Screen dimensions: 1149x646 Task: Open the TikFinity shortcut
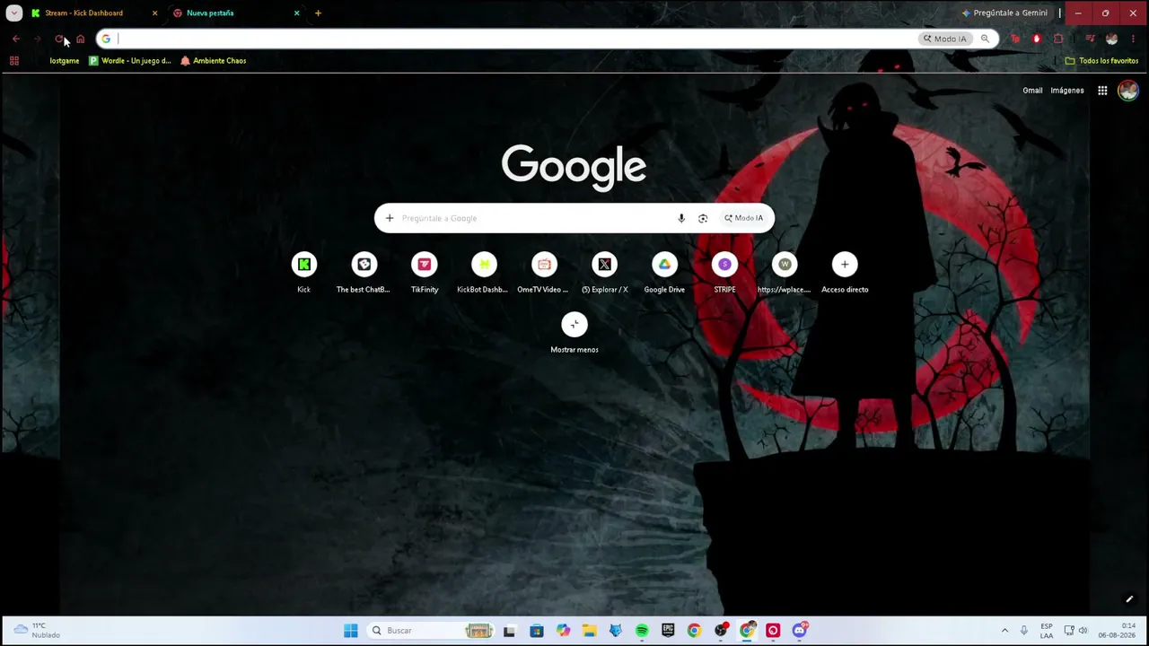pyautogui.click(x=425, y=272)
